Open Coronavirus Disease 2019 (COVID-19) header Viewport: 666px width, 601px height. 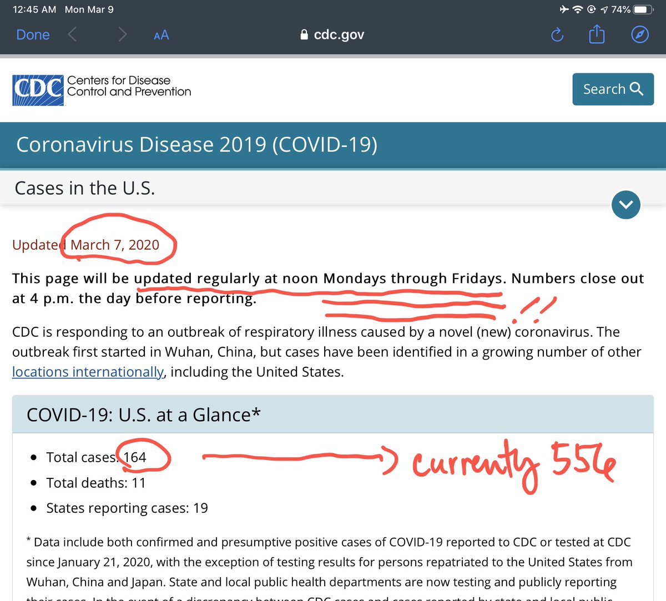tap(197, 144)
